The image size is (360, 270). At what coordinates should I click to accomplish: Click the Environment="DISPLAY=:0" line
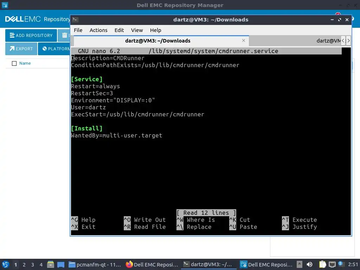113,100
